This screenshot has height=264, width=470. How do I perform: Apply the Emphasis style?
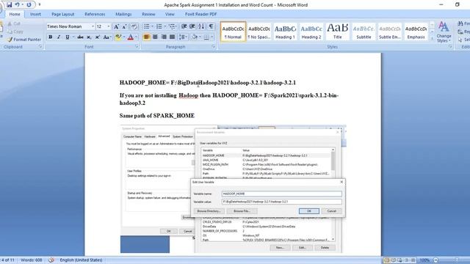click(x=416, y=32)
